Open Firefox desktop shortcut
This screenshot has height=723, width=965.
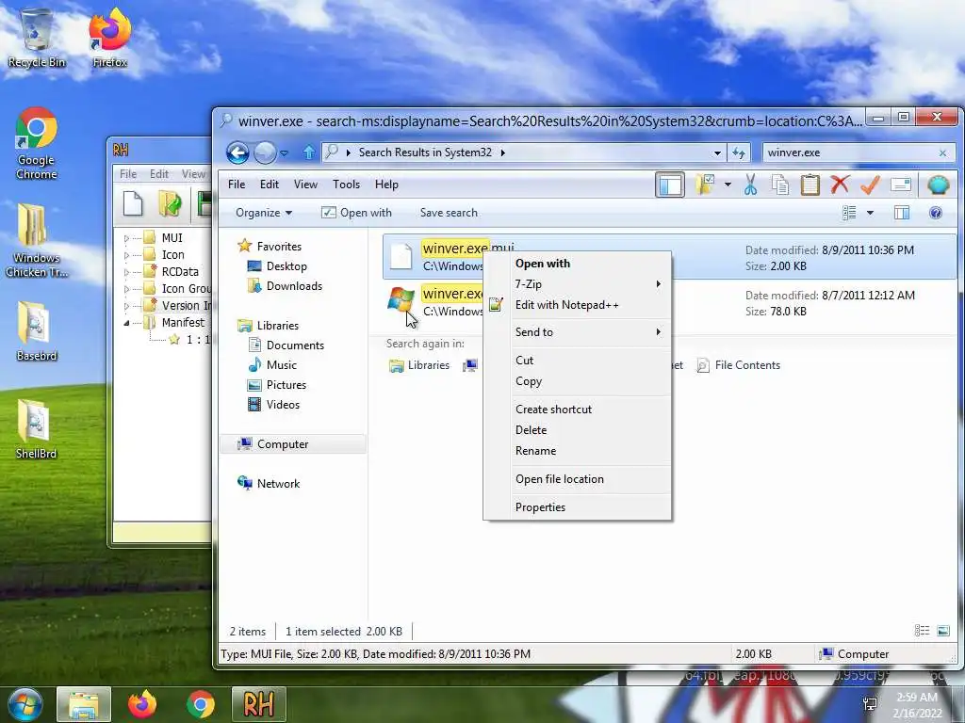[109, 37]
